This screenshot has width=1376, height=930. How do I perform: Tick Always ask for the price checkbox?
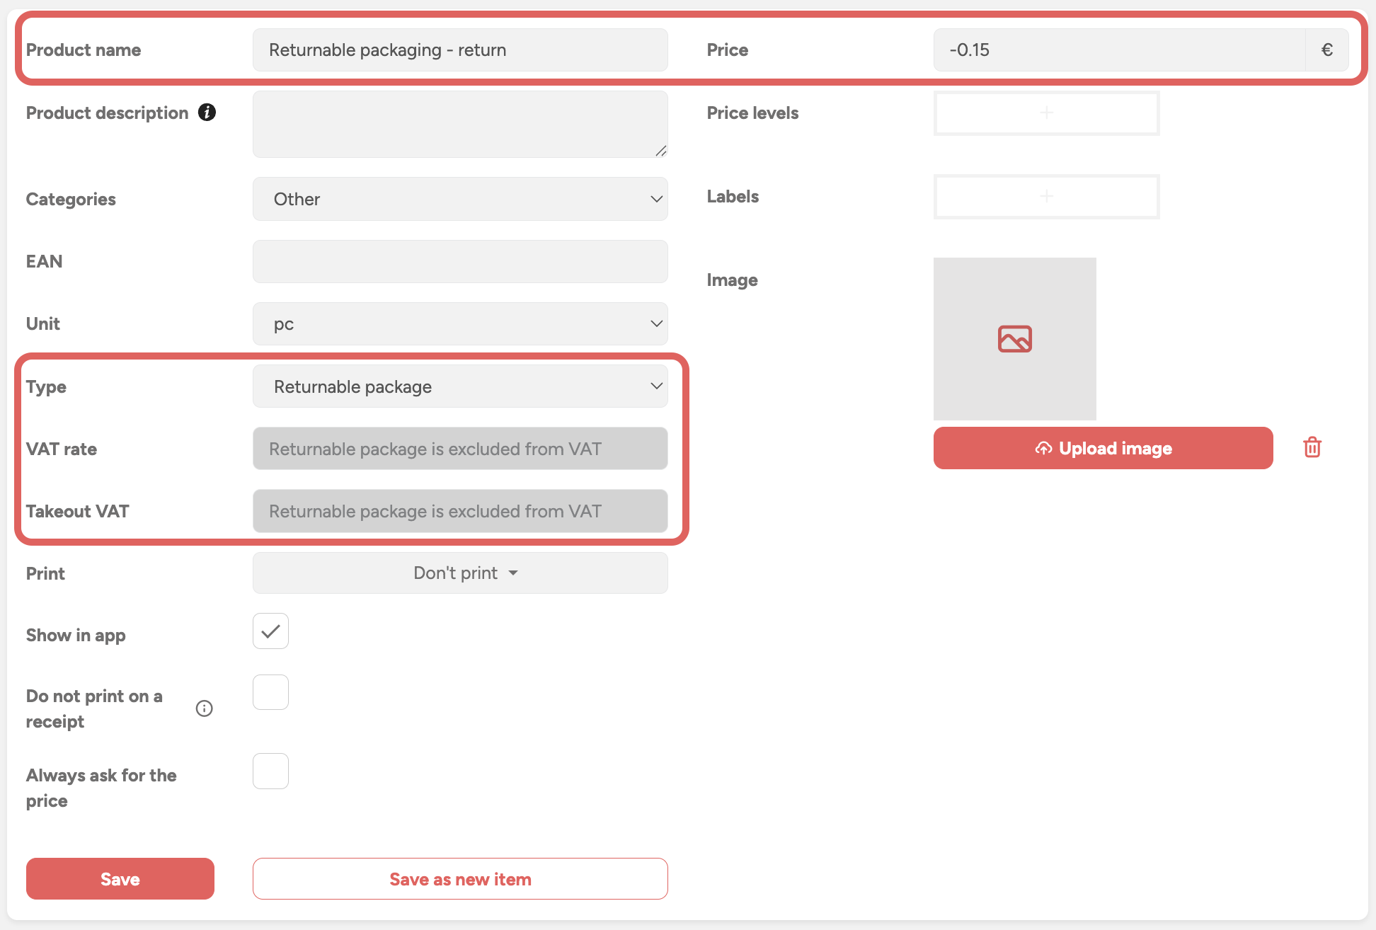pos(270,771)
